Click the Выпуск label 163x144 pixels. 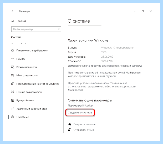(72, 48)
